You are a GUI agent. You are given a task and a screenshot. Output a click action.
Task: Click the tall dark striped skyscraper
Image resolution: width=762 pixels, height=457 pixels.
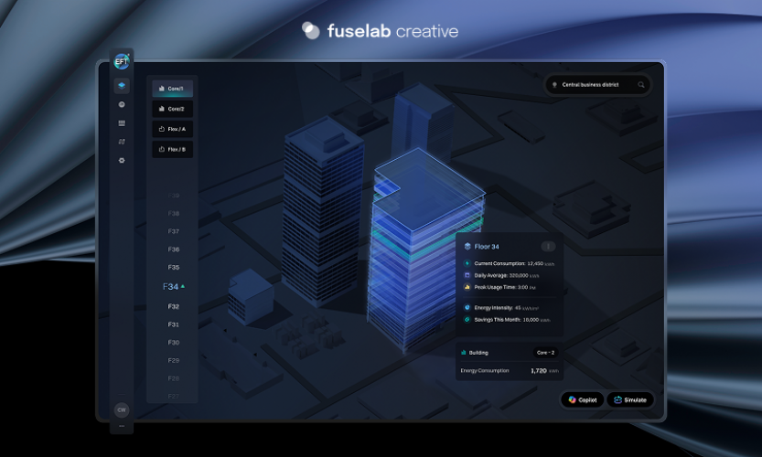point(323,214)
